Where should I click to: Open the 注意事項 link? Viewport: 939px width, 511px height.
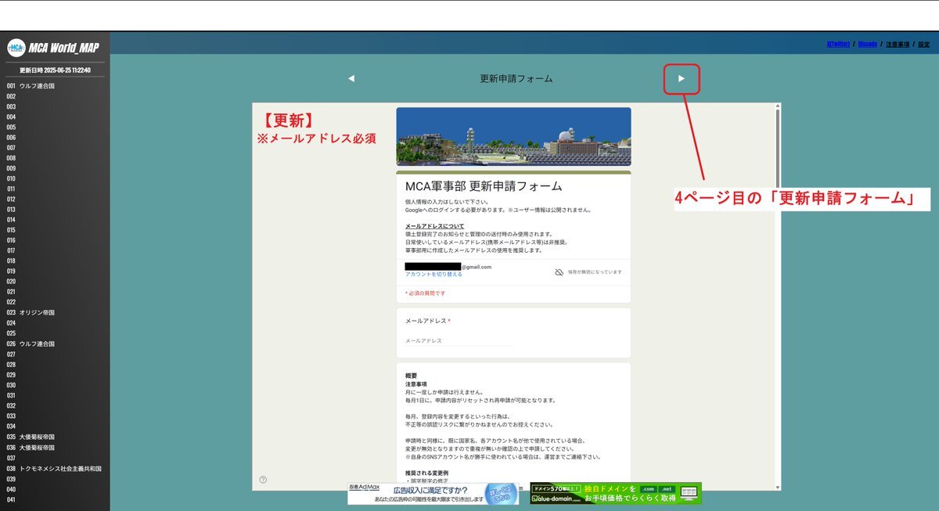click(898, 45)
